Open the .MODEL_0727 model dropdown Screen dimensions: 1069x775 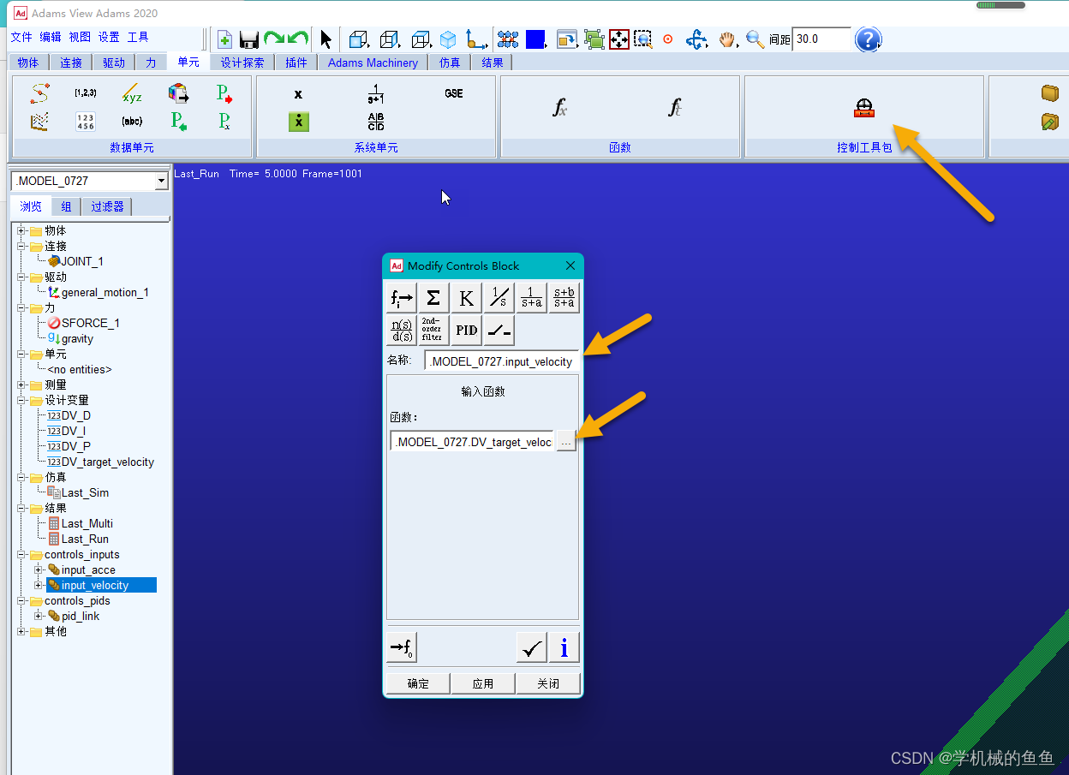161,181
